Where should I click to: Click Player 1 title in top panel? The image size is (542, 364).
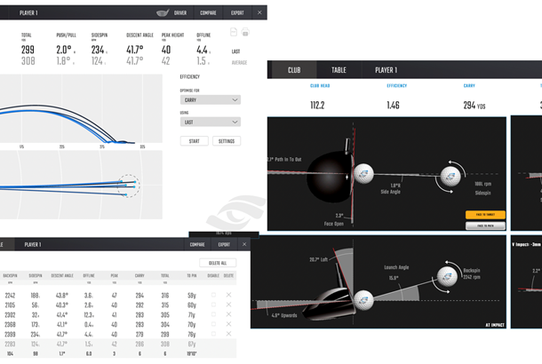tap(28, 12)
